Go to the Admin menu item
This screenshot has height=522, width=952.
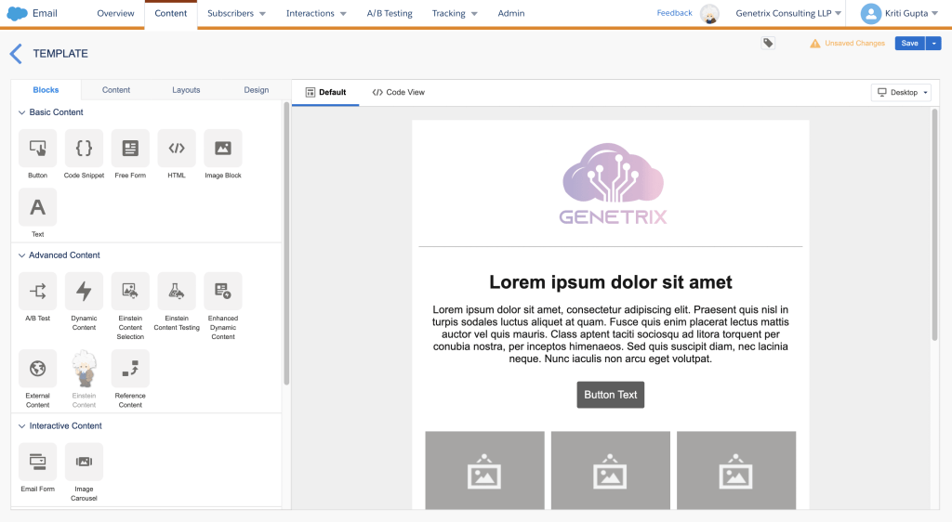pos(511,13)
